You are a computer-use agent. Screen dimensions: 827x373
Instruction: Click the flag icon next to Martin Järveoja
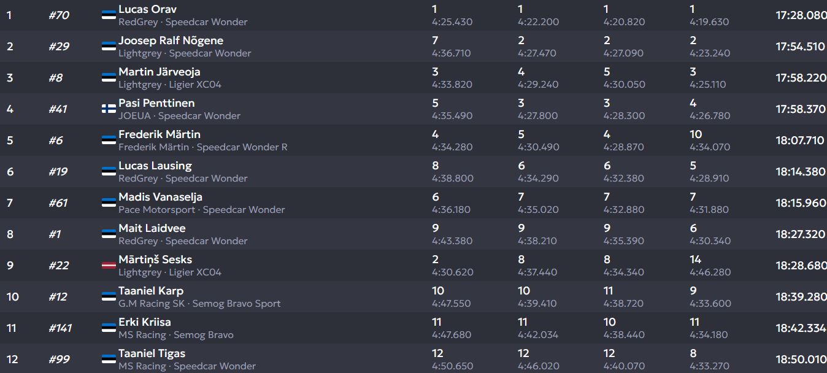pyautogui.click(x=109, y=77)
